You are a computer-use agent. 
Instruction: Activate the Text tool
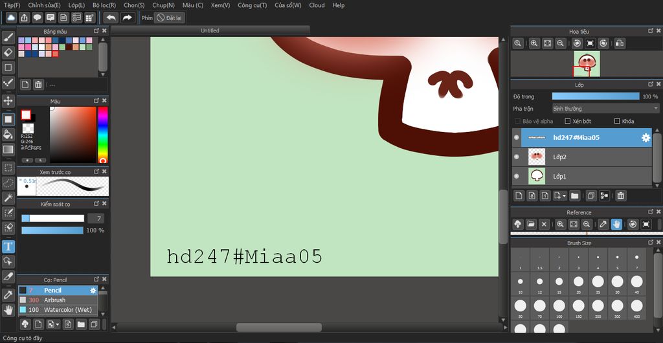8,246
